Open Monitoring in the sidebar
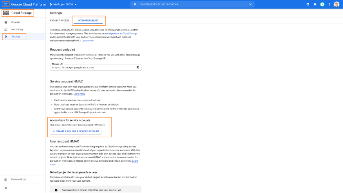The height and width of the screenshot is (193, 343). 17,29
